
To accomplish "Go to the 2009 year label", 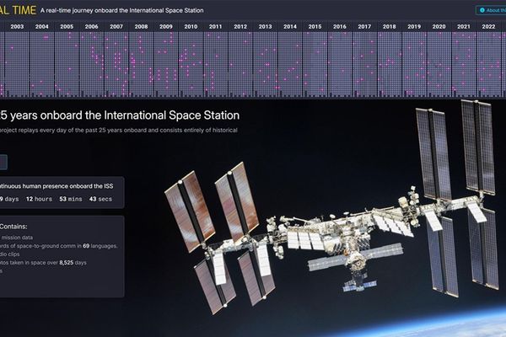I will point(166,27).
